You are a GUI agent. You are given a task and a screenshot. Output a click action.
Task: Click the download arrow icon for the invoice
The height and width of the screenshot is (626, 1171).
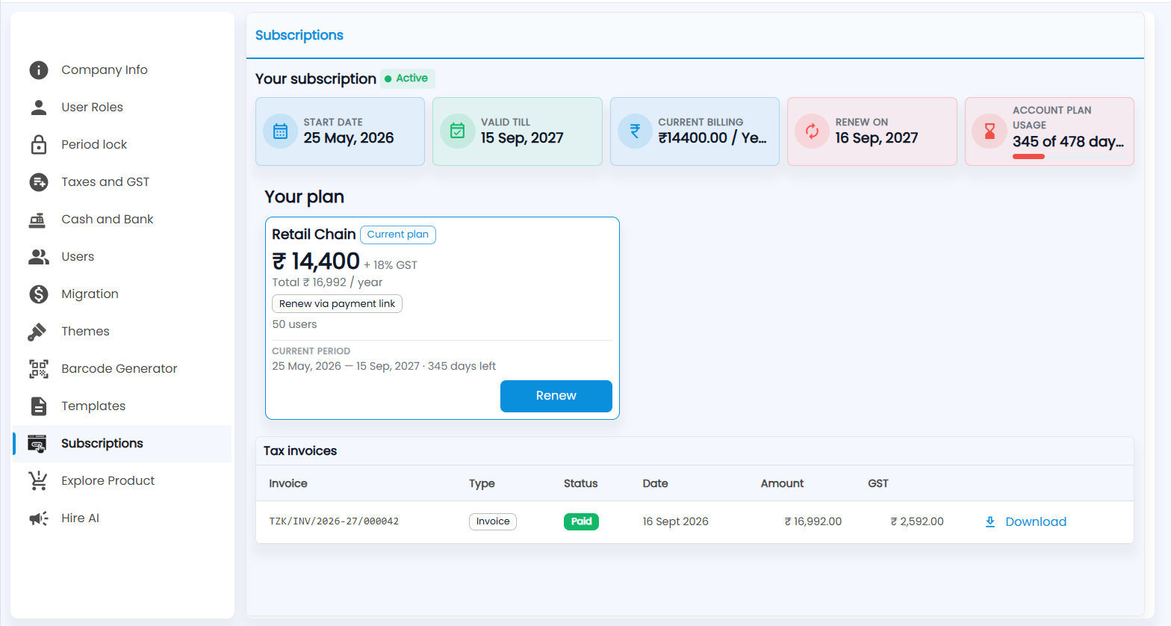pos(990,521)
